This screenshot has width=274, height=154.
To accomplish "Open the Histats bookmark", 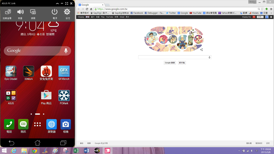I will point(254,13).
